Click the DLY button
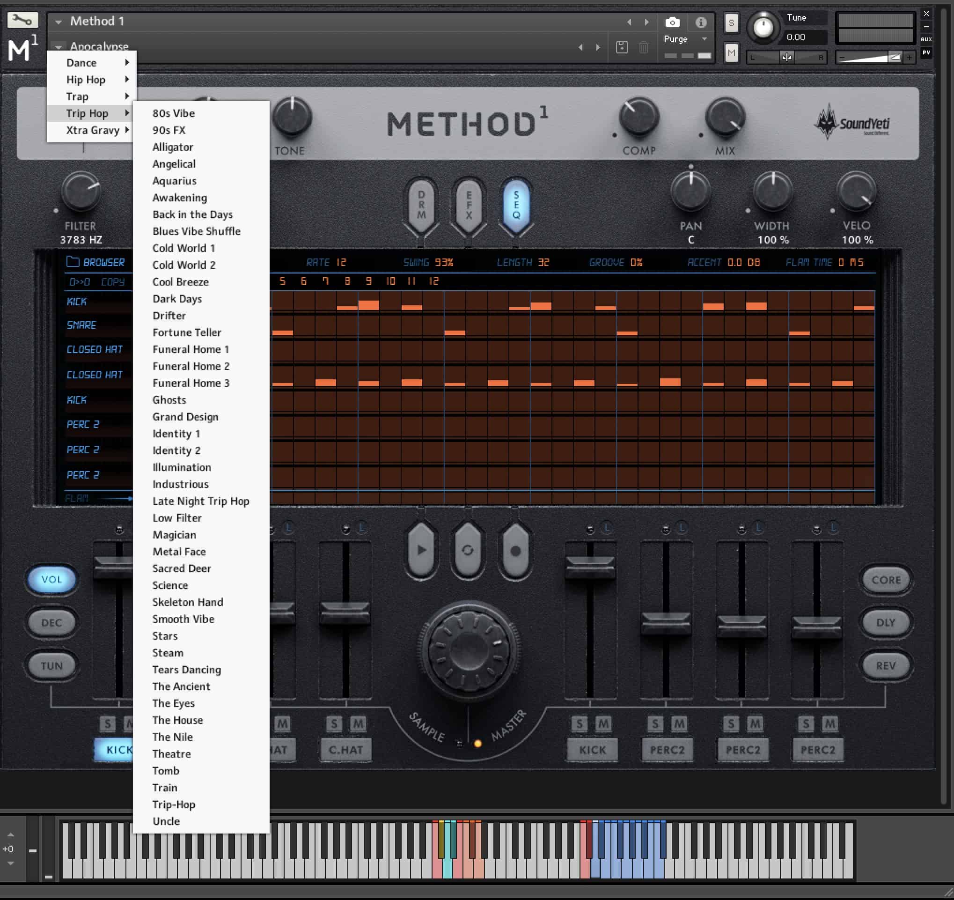 (885, 622)
